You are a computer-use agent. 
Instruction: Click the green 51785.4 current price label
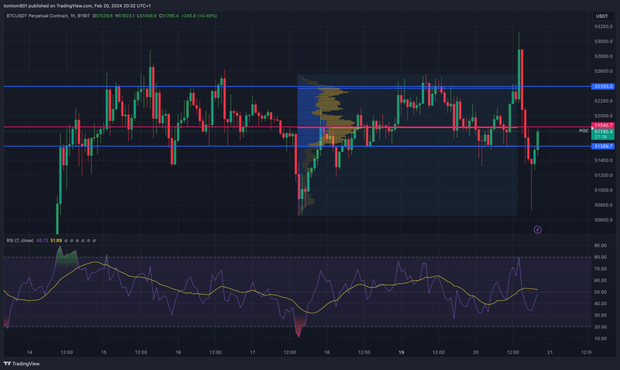point(603,131)
